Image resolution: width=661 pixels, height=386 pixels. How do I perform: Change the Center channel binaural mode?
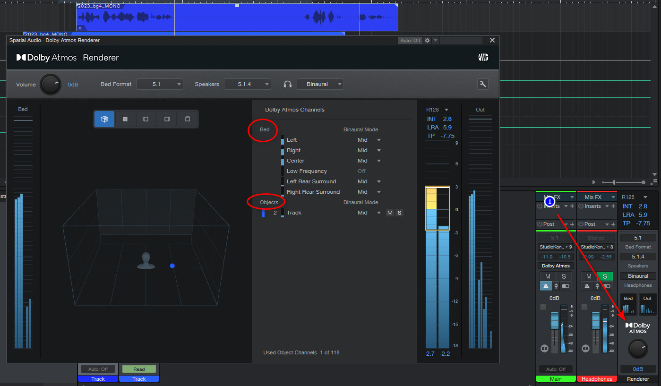[369, 161]
